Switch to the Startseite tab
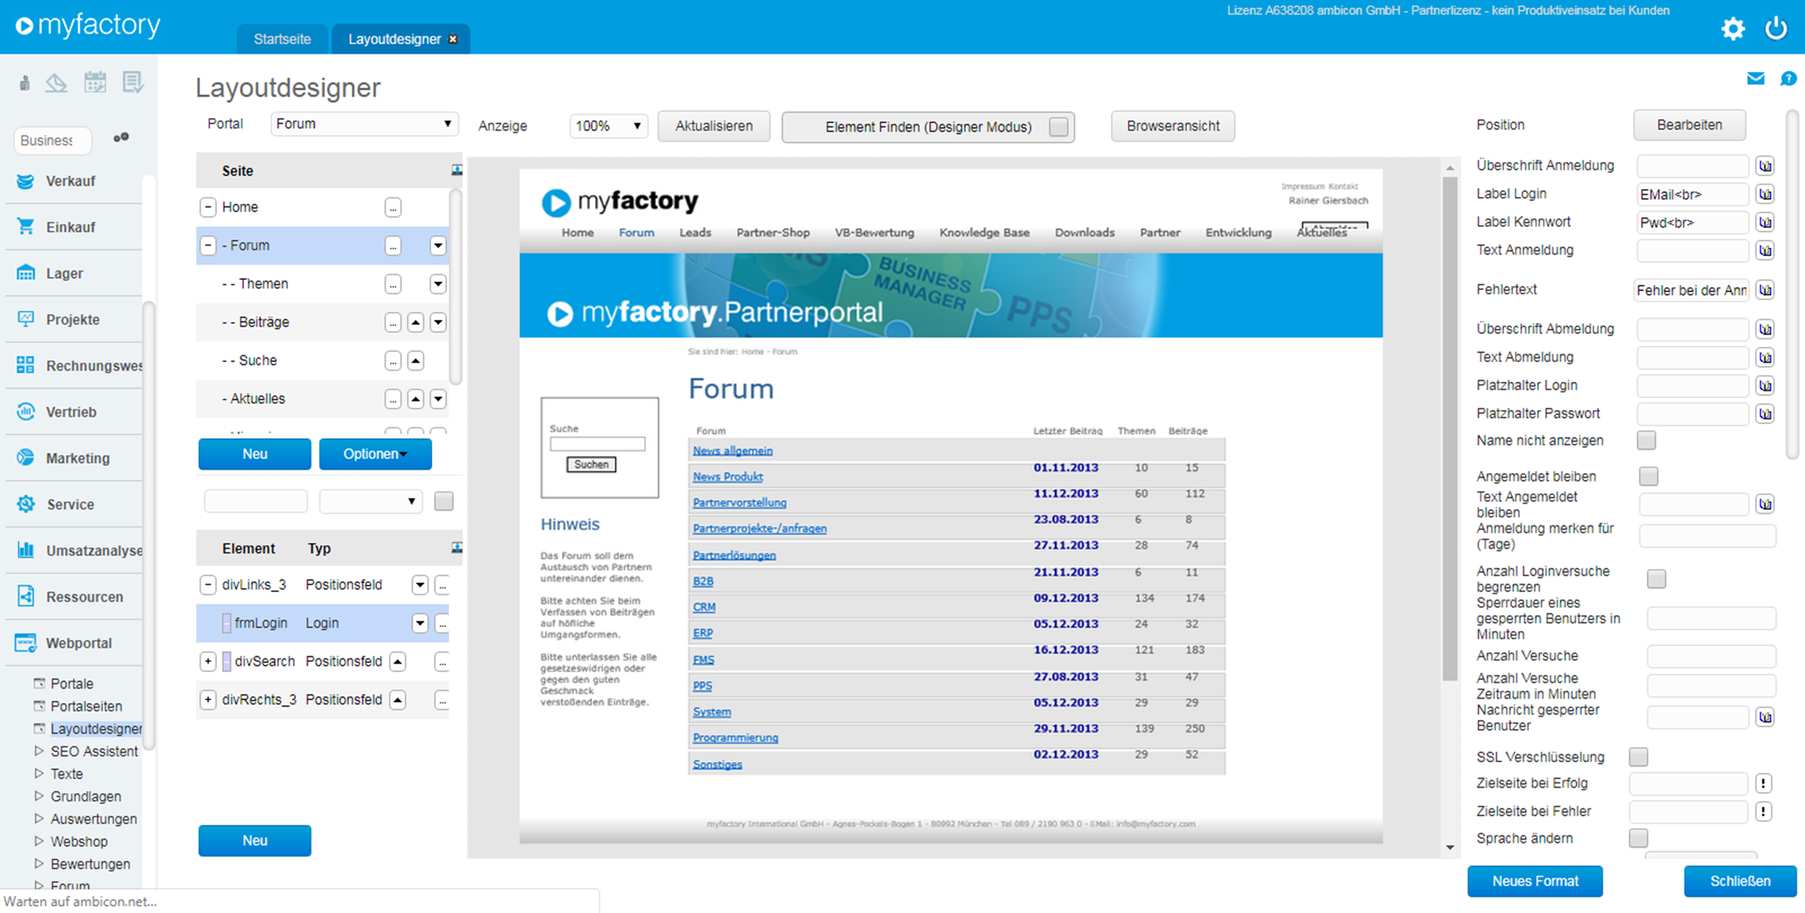1805x913 pixels. coord(282,39)
